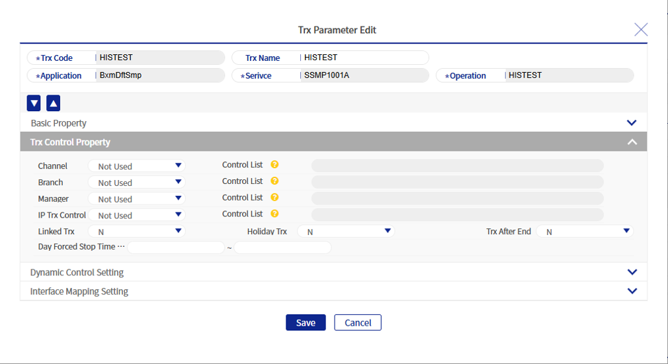Viewport: 668px width, 364px height.
Task: Open the Manager dropdown
Action: [x=137, y=199]
